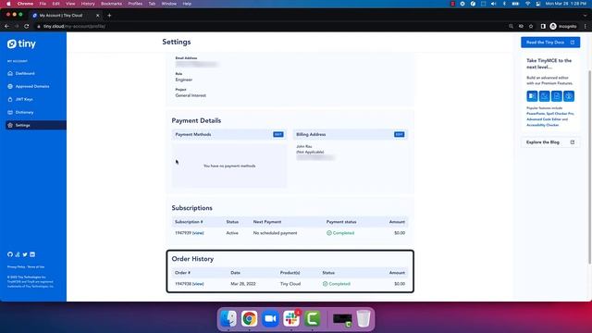The image size is (592, 333).
Task: Click the first premium feature icon tile
Action: [532, 96]
